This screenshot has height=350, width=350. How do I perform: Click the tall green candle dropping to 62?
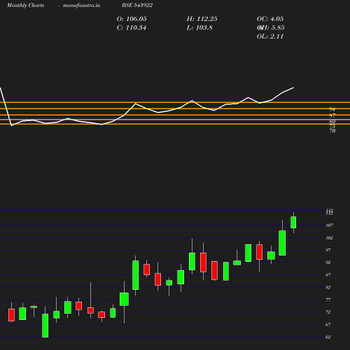[45, 325]
